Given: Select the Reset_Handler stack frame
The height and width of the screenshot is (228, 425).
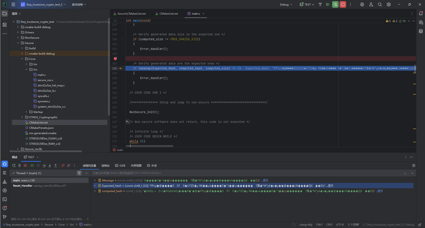Looking at the screenshot, I should point(23,186).
